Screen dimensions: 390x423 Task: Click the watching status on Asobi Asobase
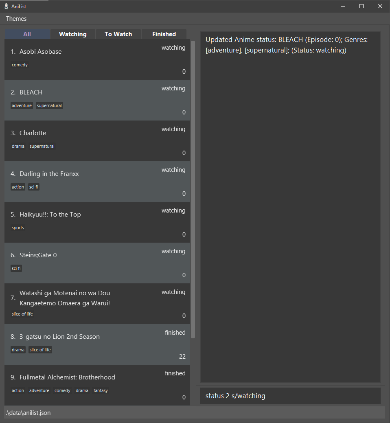173,48
